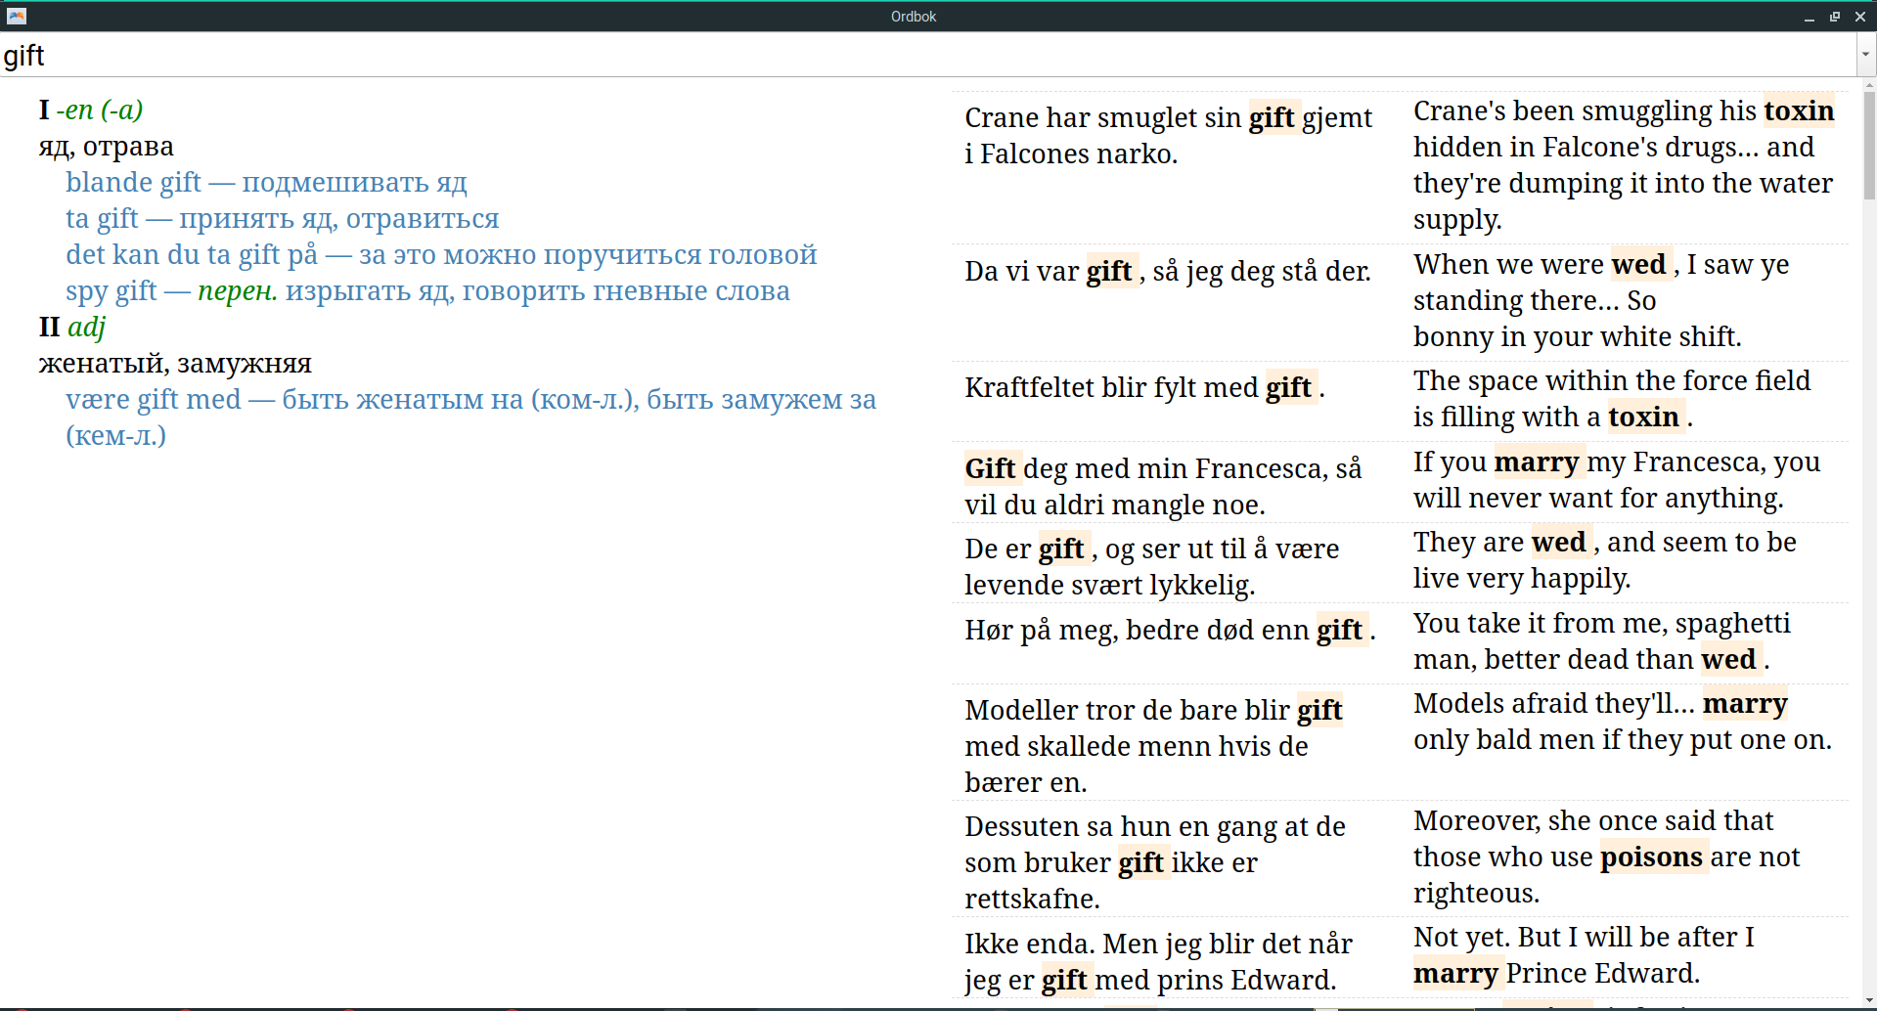Viewport: 1877px width, 1011px height.
Task: Click the scrollbar down arrow
Action: coord(1869,1001)
